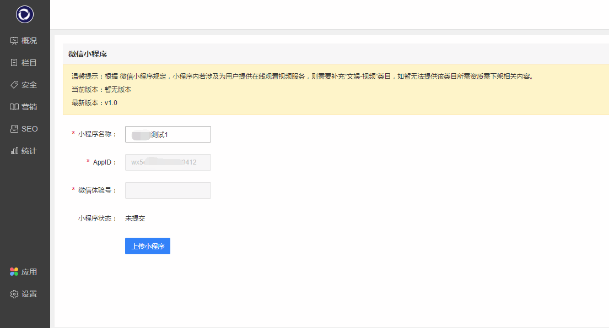
Task: Click the SEO stamp icon
Action: pyautogui.click(x=14, y=129)
